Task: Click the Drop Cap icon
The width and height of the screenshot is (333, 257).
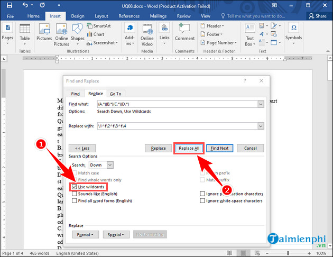Action: coord(262,42)
